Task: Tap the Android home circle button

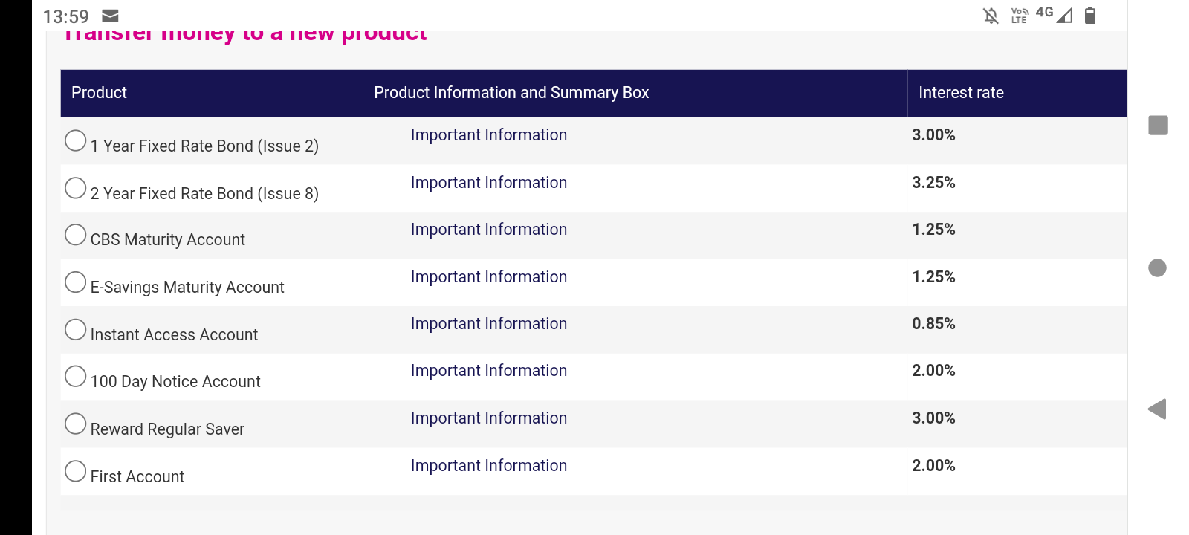Action: coord(1157,267)
